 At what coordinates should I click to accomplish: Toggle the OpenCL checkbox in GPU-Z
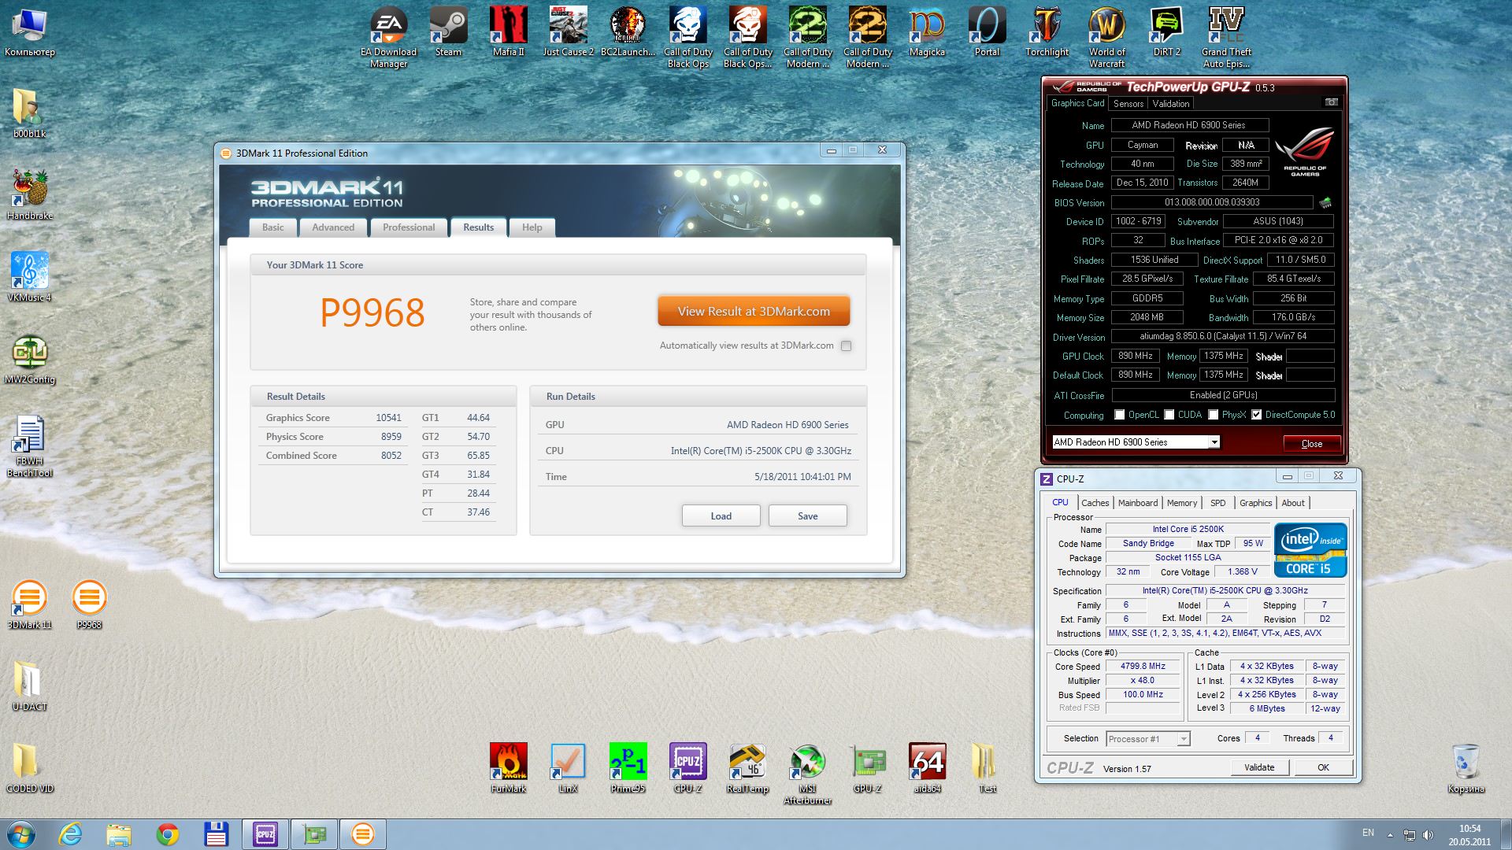1119,415
